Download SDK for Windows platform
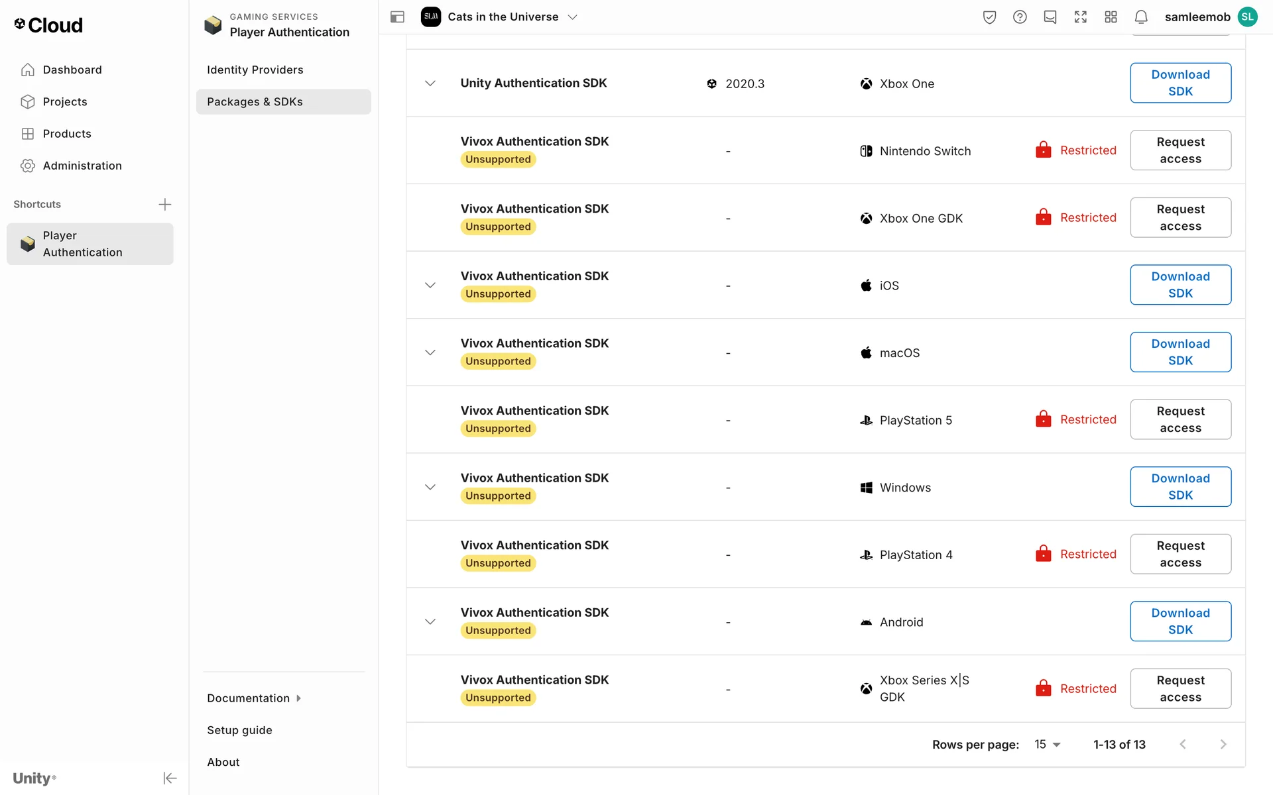This screenshot has width=1273, height=795. click(x=1180, y=487)
